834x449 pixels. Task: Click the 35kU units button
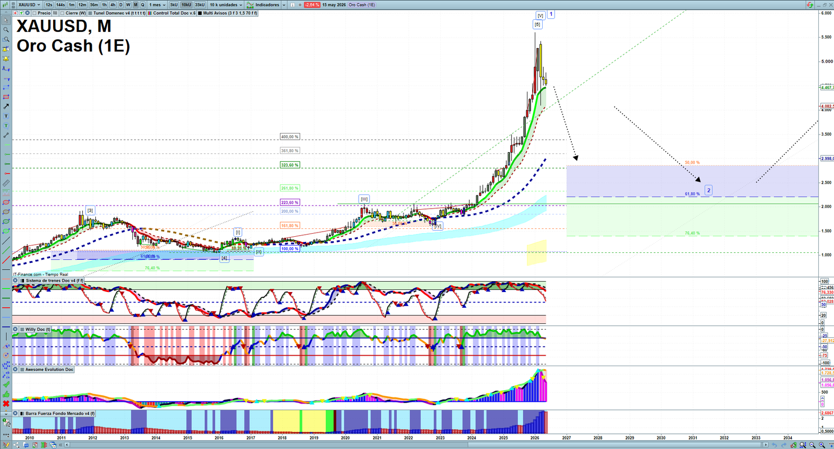click(x=200, y=5)
